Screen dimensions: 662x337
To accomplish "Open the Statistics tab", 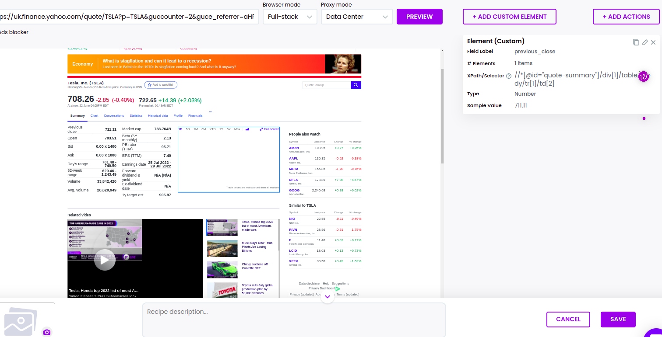I will click(136, 116).
